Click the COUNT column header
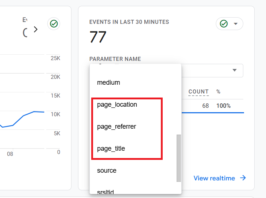 click(x=199, y=92)
